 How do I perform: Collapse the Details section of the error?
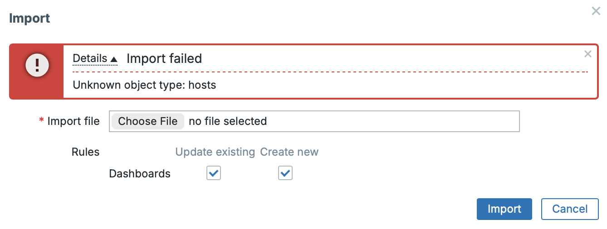coord(95,59)
